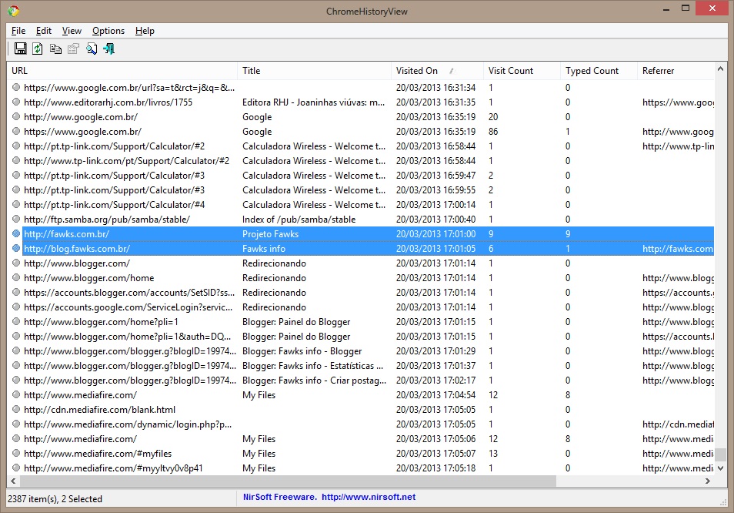The image size is (734, 513).
Task: Open the File menu
Action: point(18,31)
